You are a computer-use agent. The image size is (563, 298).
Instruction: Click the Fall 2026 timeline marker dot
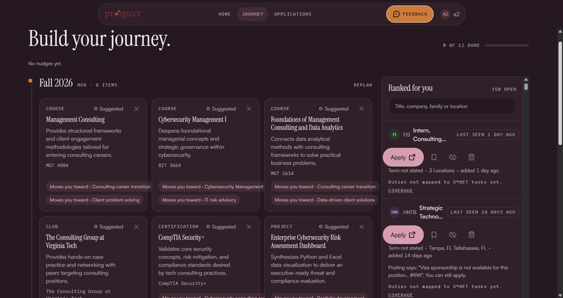pos(30,81)
